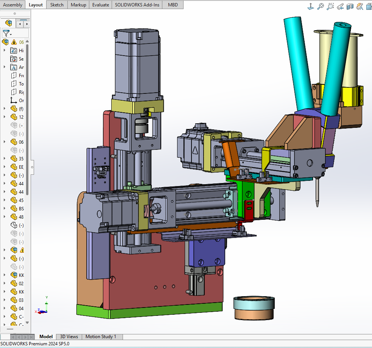
Task: Switch to the Sketch ribbon tab
Action: coord(57,5)
